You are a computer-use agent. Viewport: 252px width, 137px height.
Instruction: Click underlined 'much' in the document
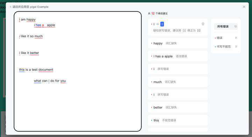pyautogui.click(x=38, y=36)
